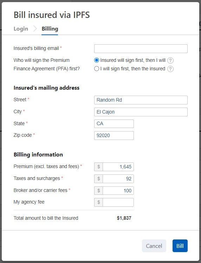Select 'Insured will sign first, then I will'
Viewport: 201px width, 263px height.
(x=97, y=60)
